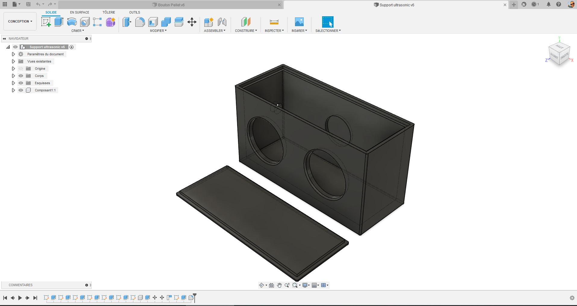The width and height of the screenshot is (577, 306).
Task: Show the hidden Origine folder
Action: tap(21, 69)
